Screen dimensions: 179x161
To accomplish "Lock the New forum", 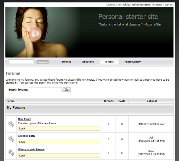I will (x=22, y=129).
